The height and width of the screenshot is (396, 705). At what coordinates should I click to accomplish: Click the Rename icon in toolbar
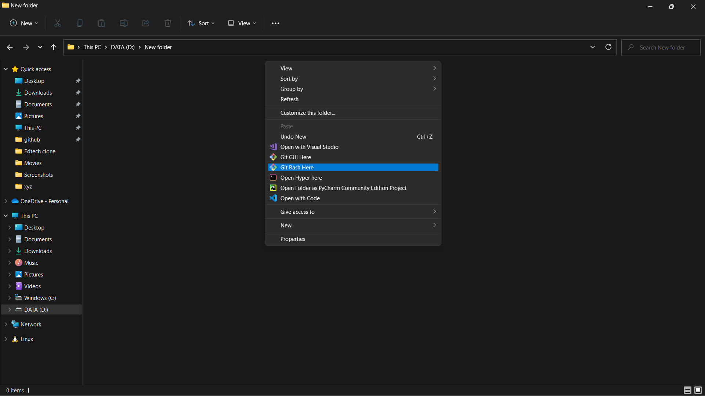(x=124, y=23)
